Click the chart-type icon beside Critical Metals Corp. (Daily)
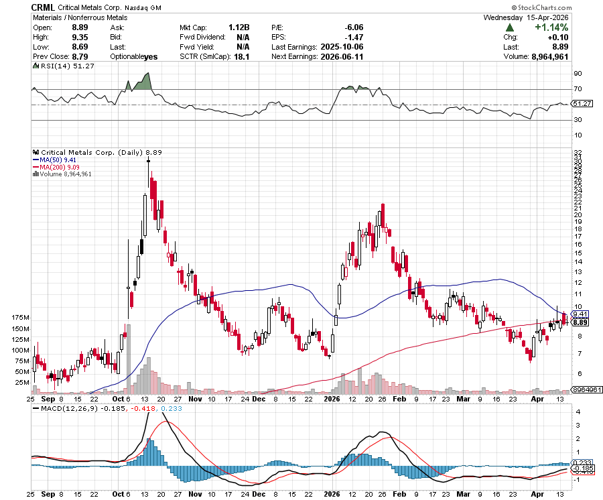The width and height of the screenshot is (603, 500). [x=34, y=152]
